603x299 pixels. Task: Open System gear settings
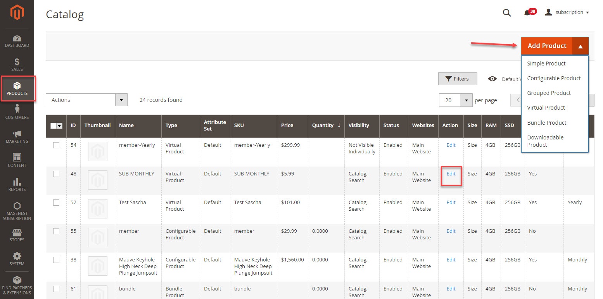tap(17, 259)
